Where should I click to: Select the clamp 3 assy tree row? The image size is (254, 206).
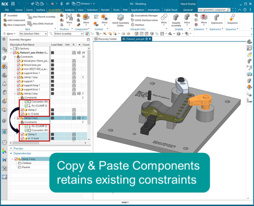coord(33,118)
